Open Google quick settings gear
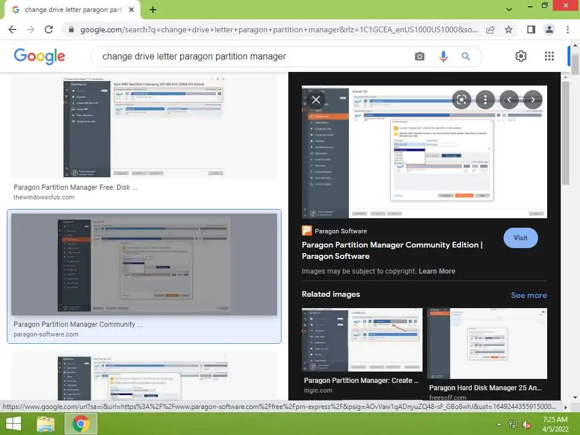 click(x=521, y=56)
